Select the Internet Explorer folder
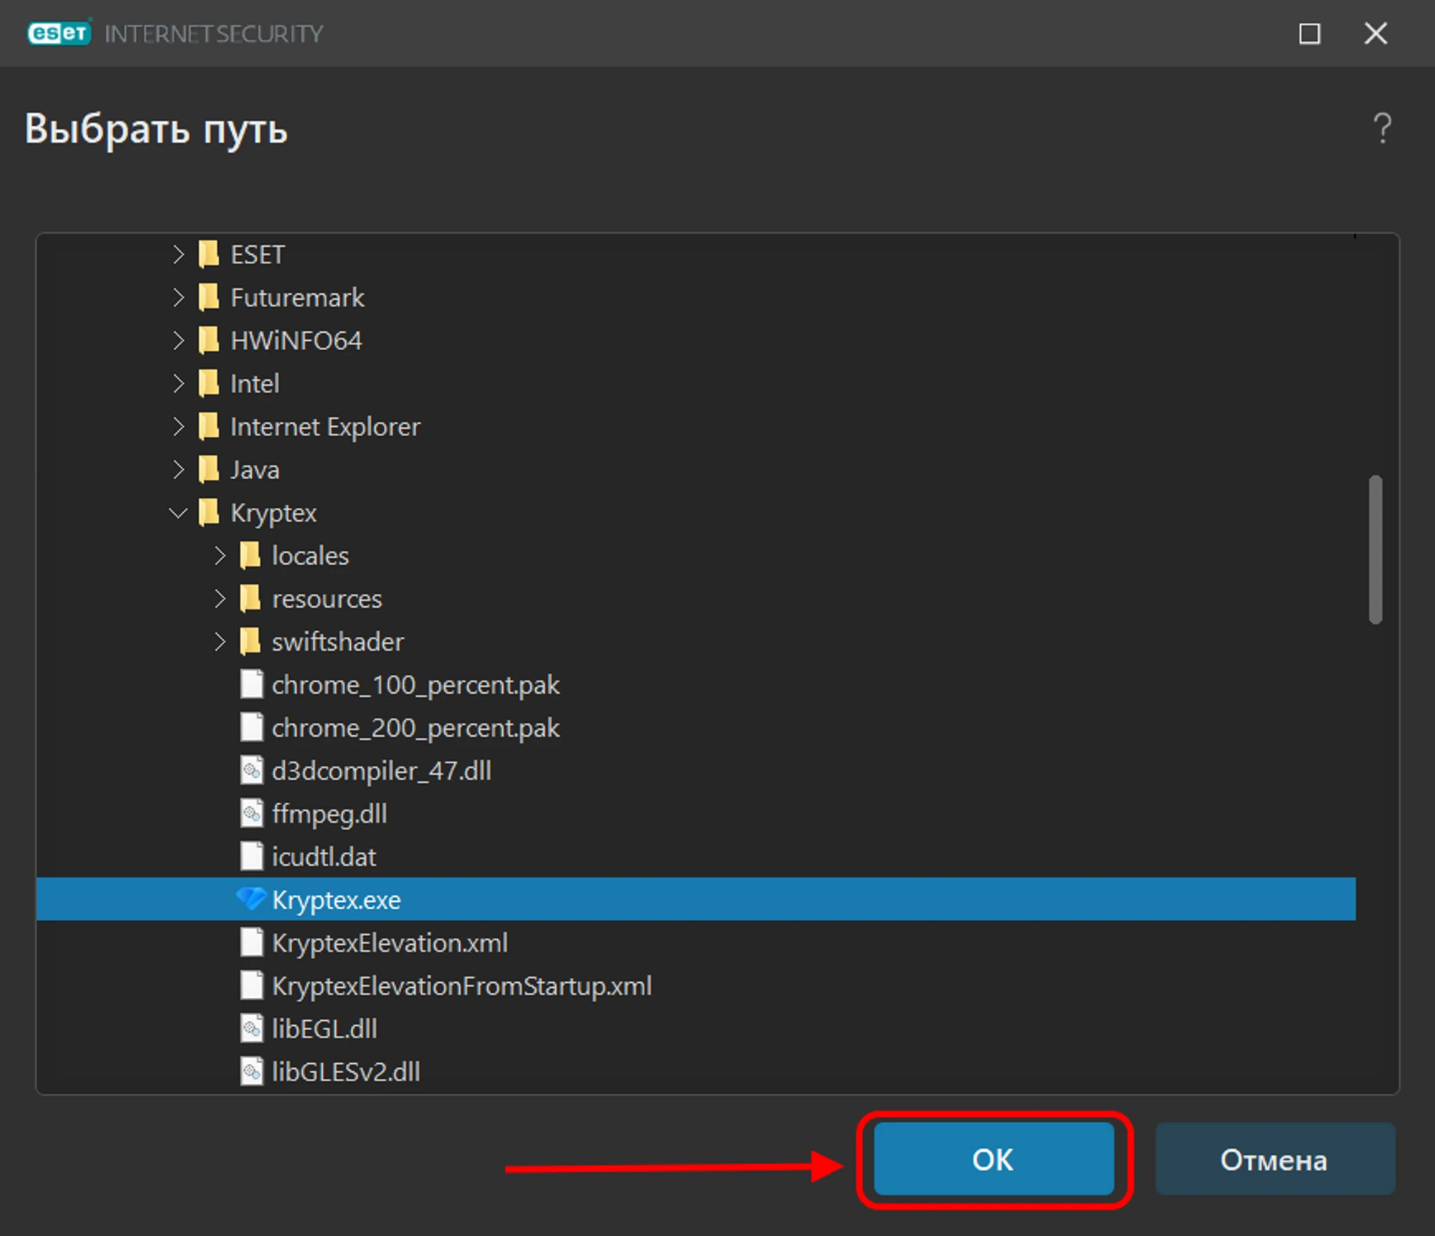The width and height of the screenshot is (1435, 1236). pos(324,427)
